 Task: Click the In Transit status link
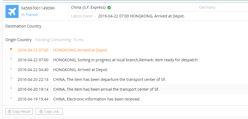pyautogui.click(x=30, y=15)
